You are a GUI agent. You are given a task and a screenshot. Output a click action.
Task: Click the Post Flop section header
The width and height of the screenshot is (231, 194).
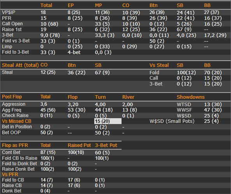point(12,97)
